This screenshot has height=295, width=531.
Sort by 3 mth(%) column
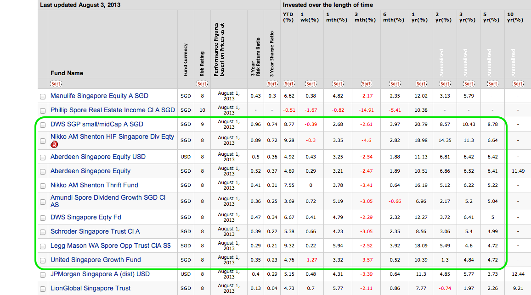click(x=366, y=84)
